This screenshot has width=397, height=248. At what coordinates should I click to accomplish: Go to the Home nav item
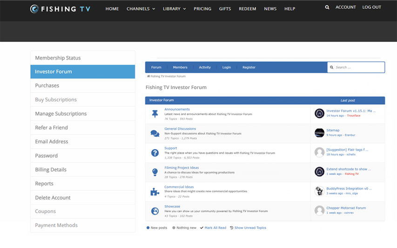(x=112, y=9)
